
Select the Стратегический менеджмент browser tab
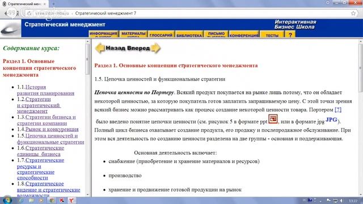coord(24,4)
